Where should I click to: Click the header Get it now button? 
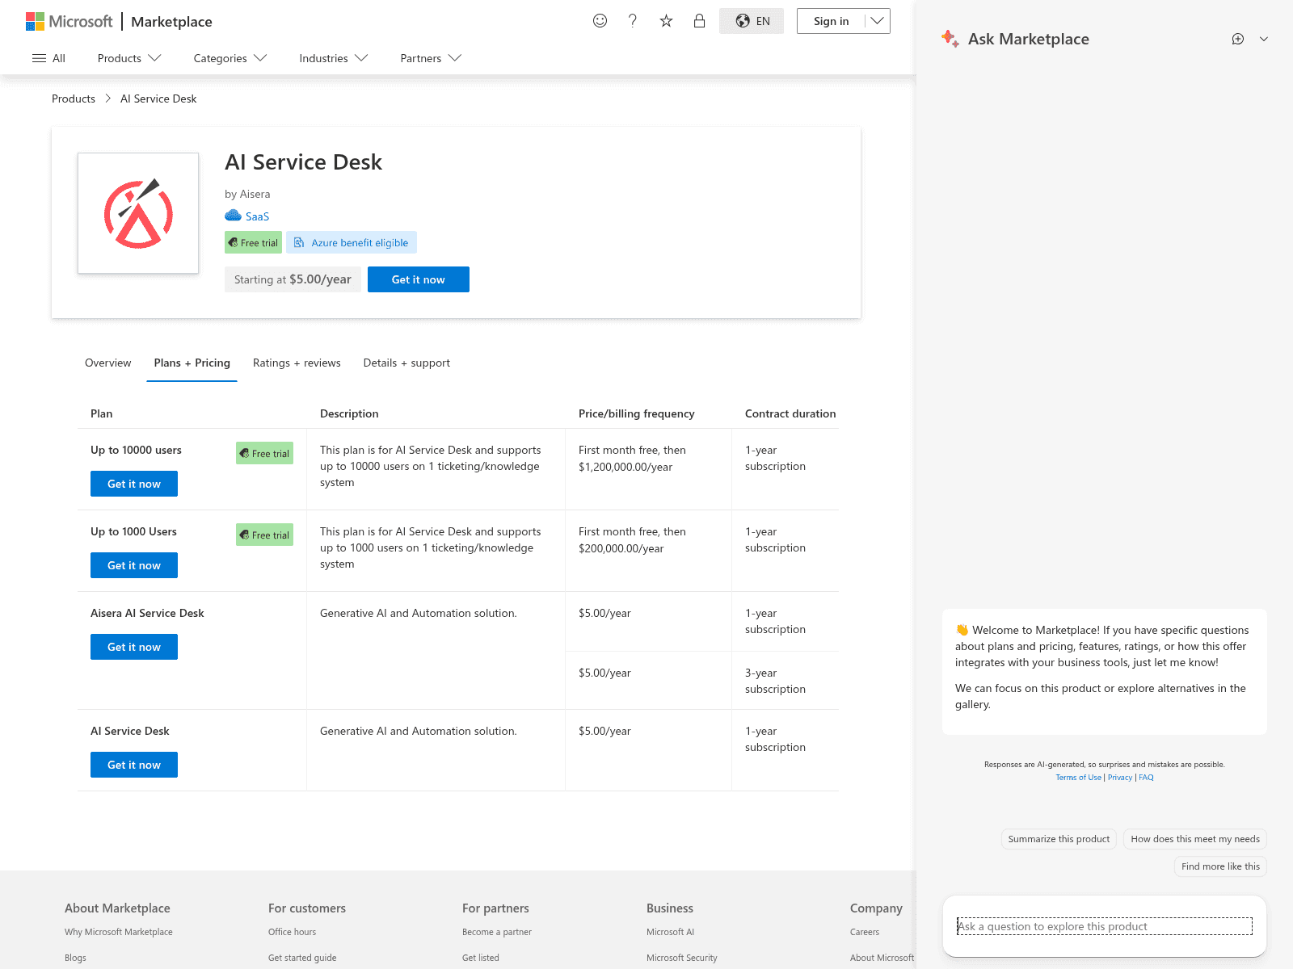(419, 279)
